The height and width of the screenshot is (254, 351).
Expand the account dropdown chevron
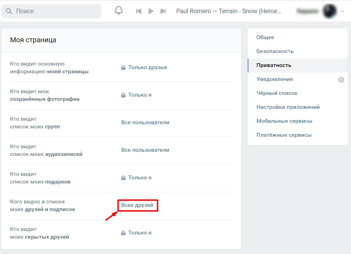pyautogui.click(x=343, y=11)
